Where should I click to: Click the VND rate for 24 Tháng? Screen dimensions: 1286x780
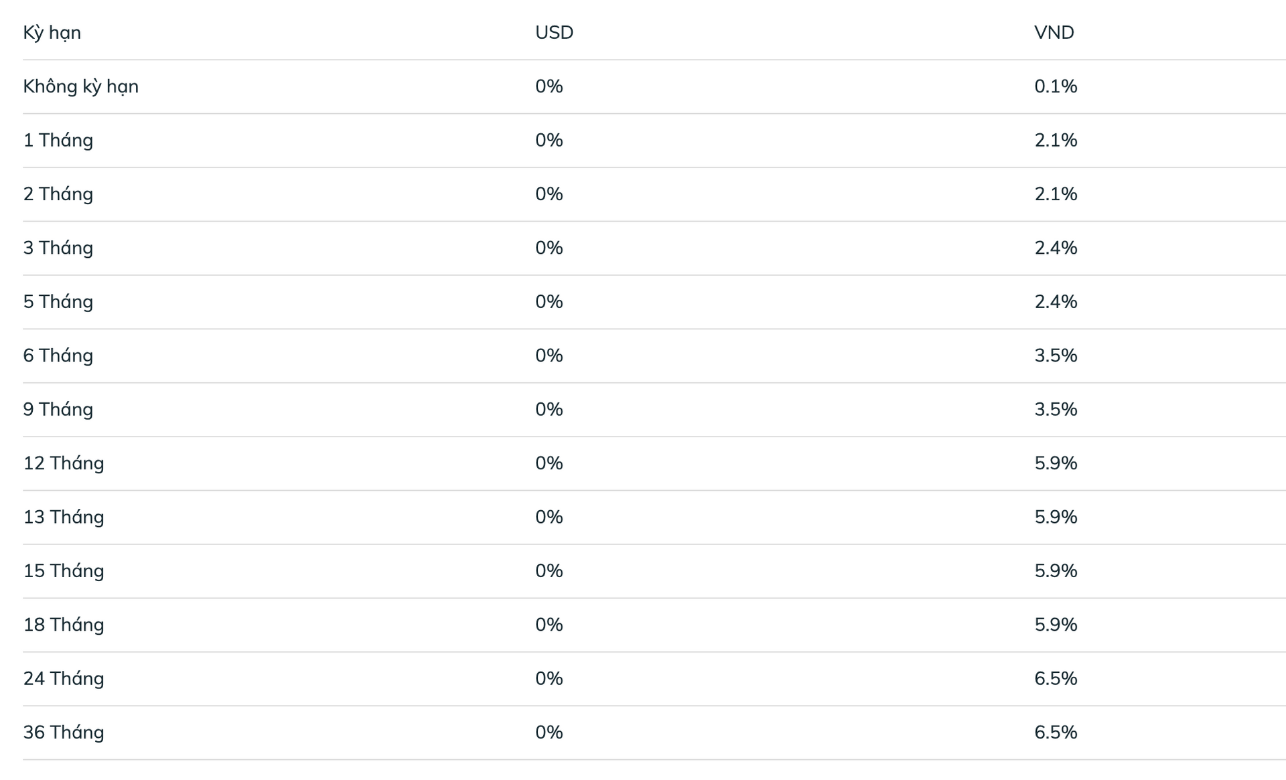1056,678
